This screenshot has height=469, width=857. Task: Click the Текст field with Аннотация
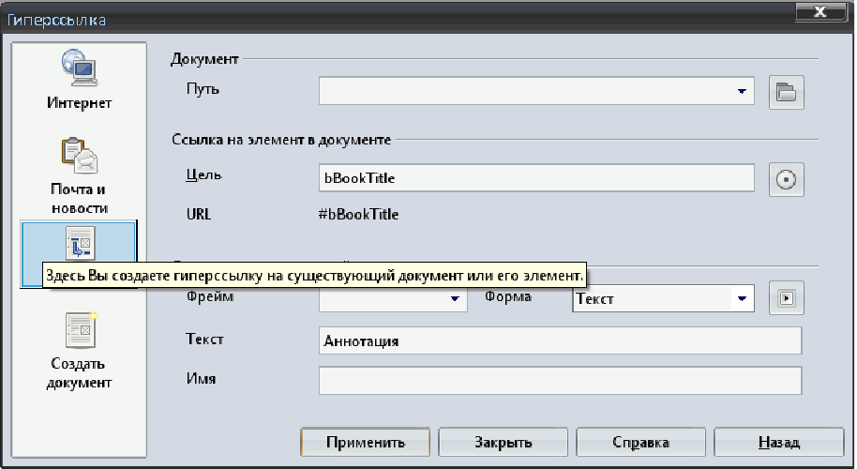coord(560,340)
